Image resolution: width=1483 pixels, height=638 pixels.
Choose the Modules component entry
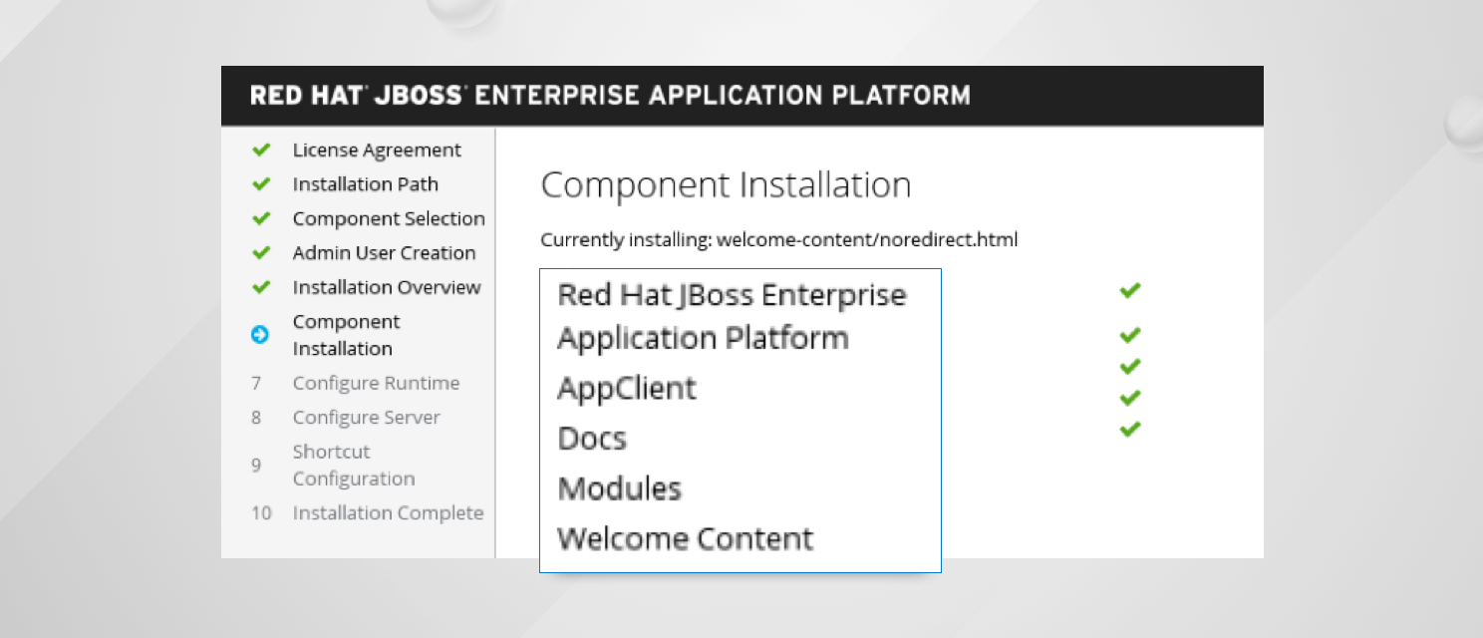619,488
